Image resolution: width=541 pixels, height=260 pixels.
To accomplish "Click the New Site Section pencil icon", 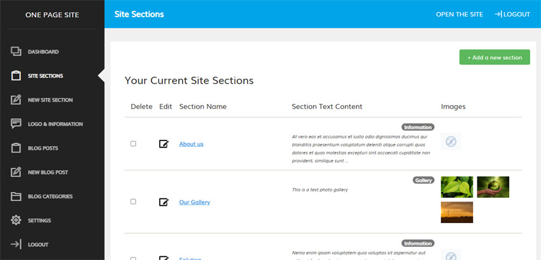I will coord(17,100).
